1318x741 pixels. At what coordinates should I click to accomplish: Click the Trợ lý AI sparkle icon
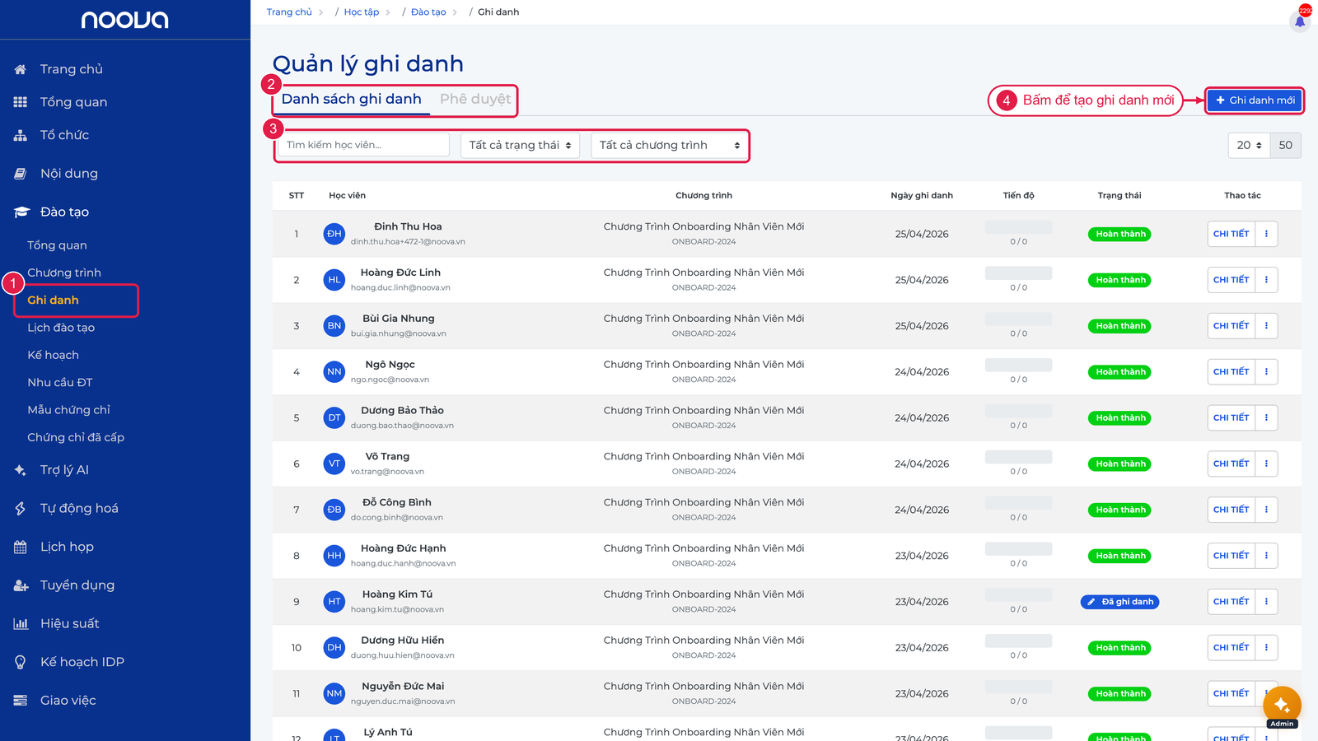(21, 470)
